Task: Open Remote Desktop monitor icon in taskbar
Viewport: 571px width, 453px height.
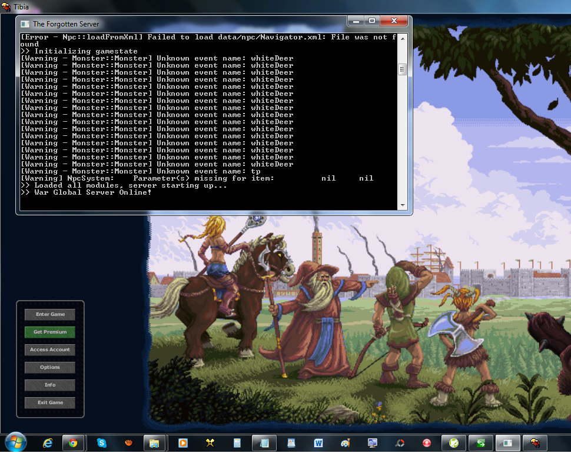Action: point(372,443)
